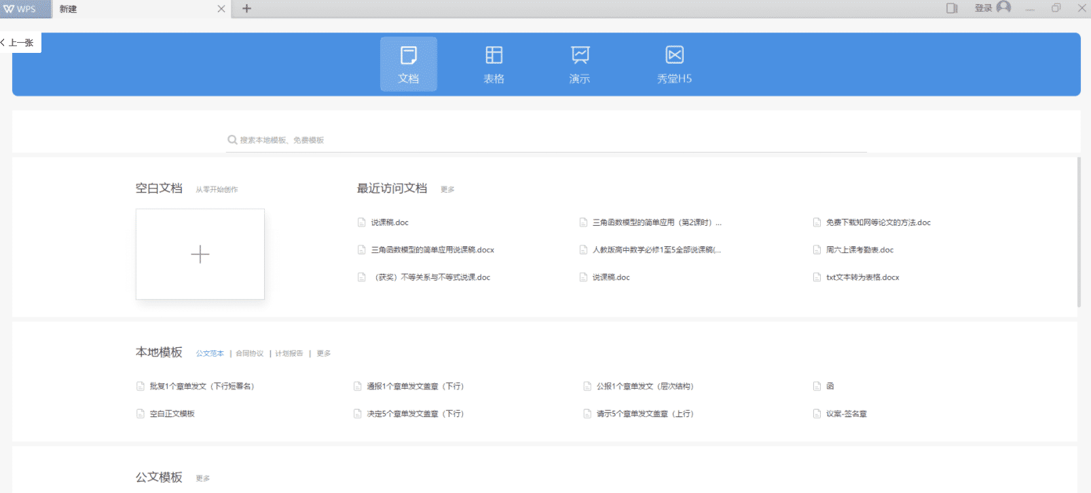Open template 通报1个章单发文盖章 (下行)

(415, 386)
